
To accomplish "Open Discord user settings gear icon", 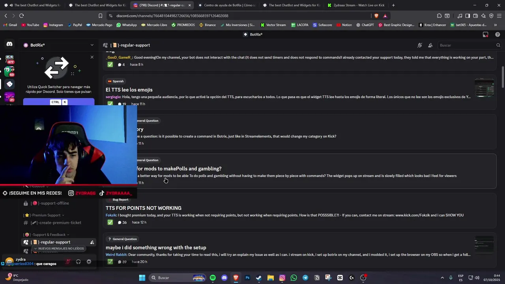I will click(x=89, y=262).
